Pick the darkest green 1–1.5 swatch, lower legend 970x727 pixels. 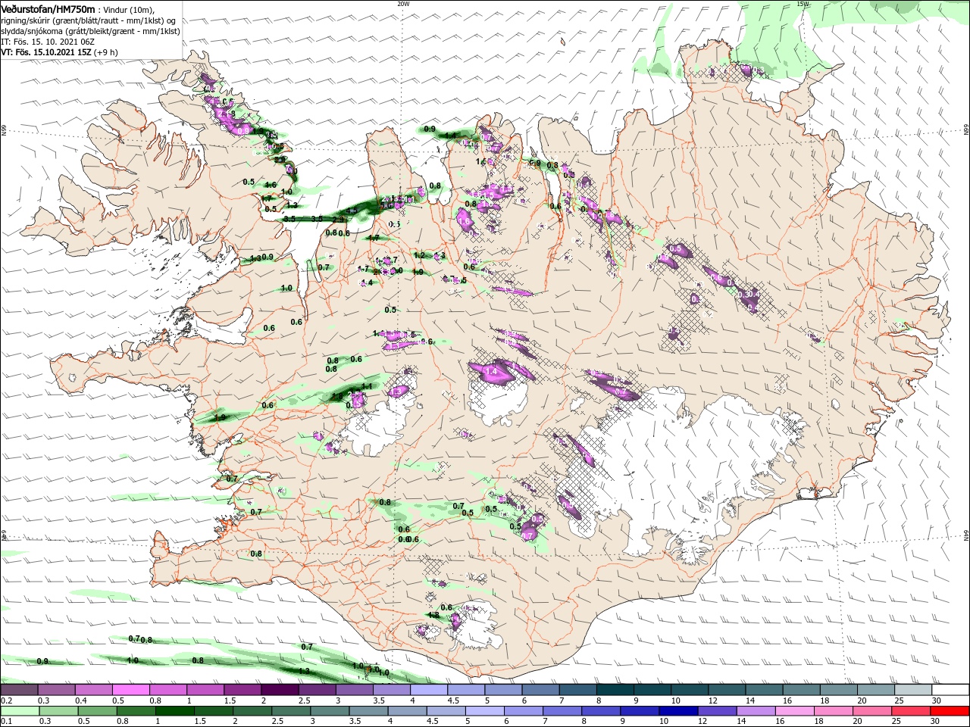175,711
